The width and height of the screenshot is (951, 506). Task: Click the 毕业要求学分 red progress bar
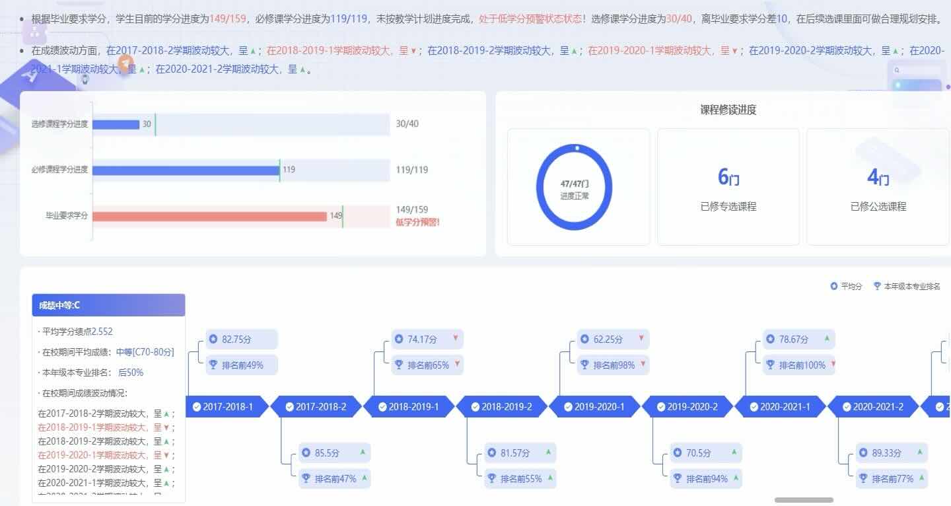(x=209, y=216)
